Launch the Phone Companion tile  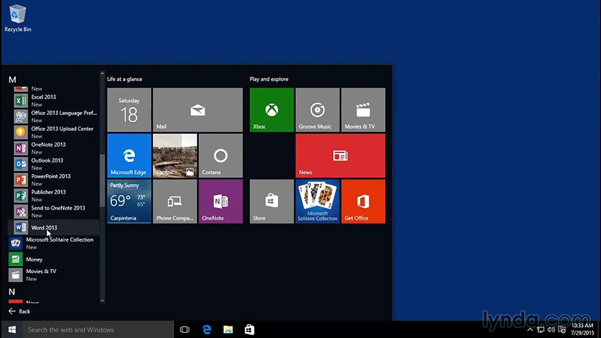(x=175, y=201)
